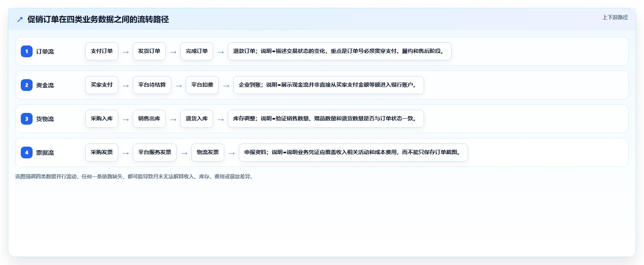
Task: Click the arrow after 平台扣费
Action: click(x=226, y=86)
